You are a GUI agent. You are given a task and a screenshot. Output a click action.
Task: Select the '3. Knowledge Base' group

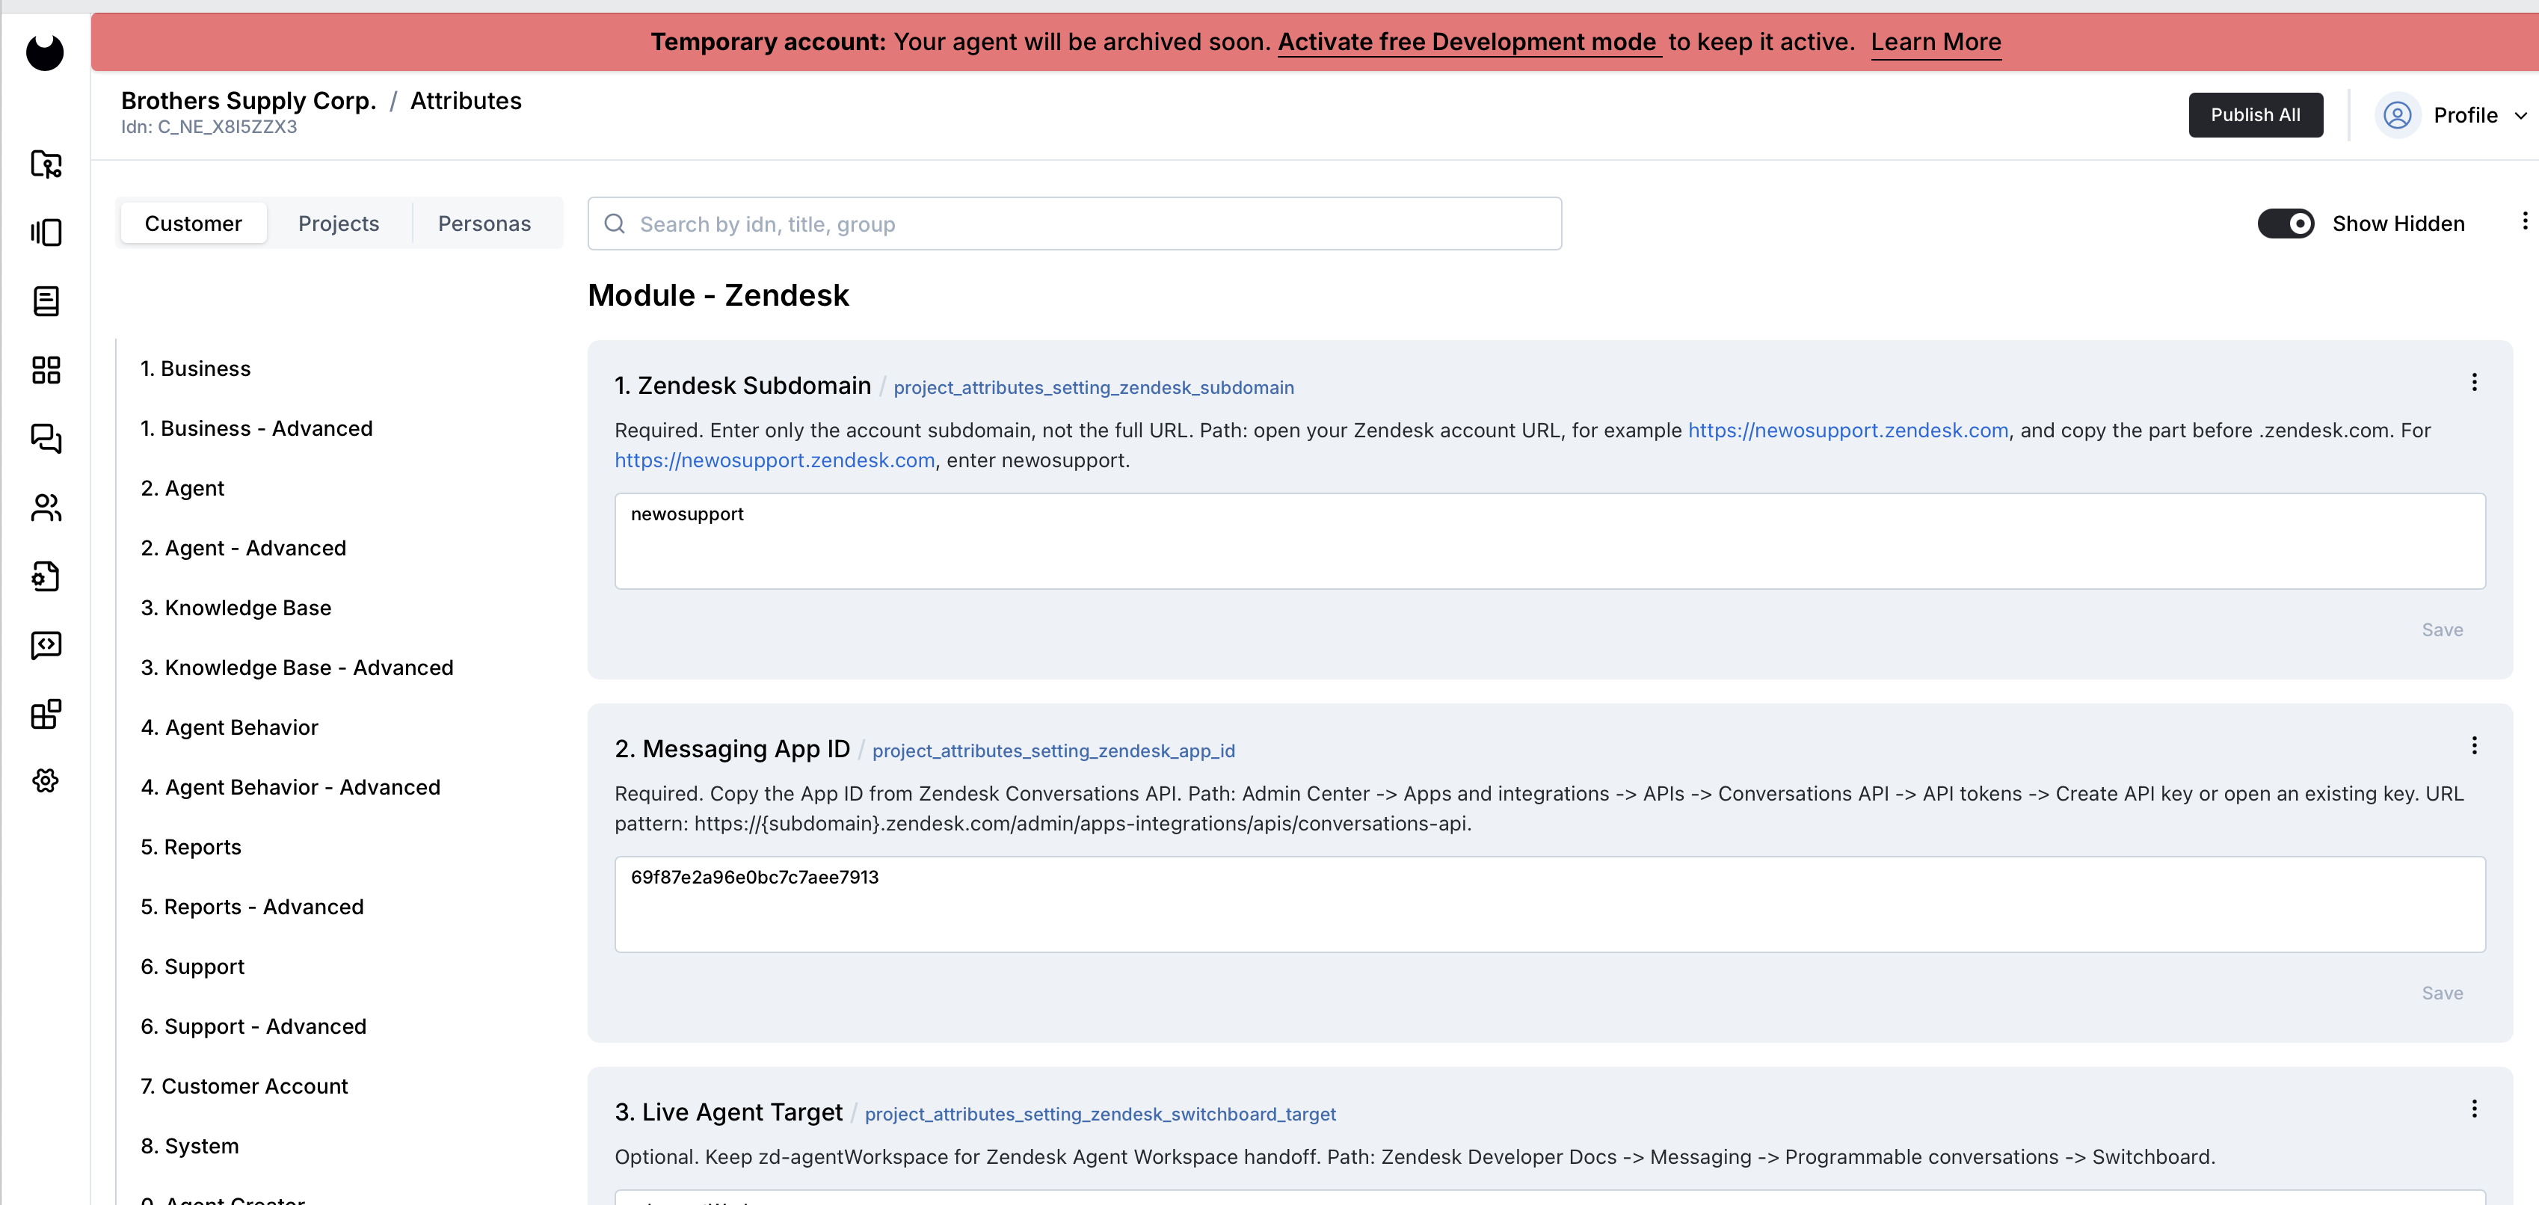[236, 608]
